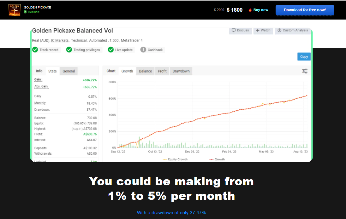This screenshot has height=219, width=346.
Task: Click the 'With a drawdown of only 37.47%' text
Action: click(x=171, y=213)
